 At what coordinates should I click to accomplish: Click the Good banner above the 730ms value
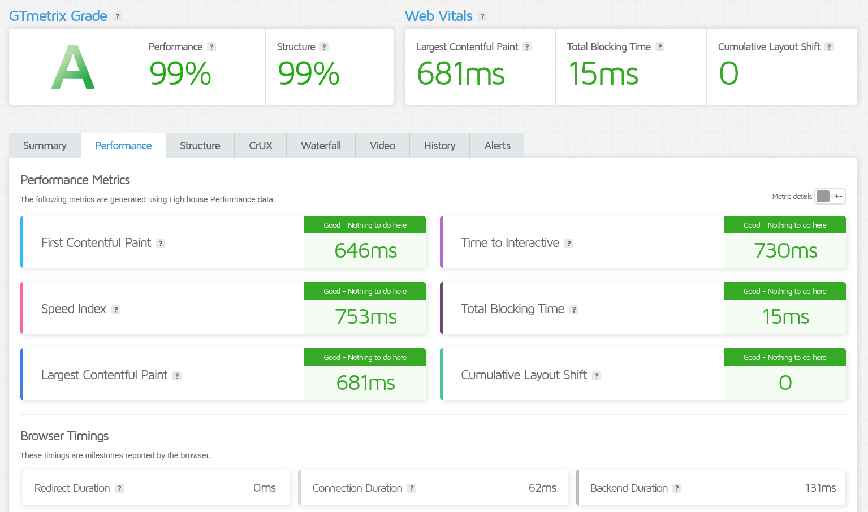point(785,225)
